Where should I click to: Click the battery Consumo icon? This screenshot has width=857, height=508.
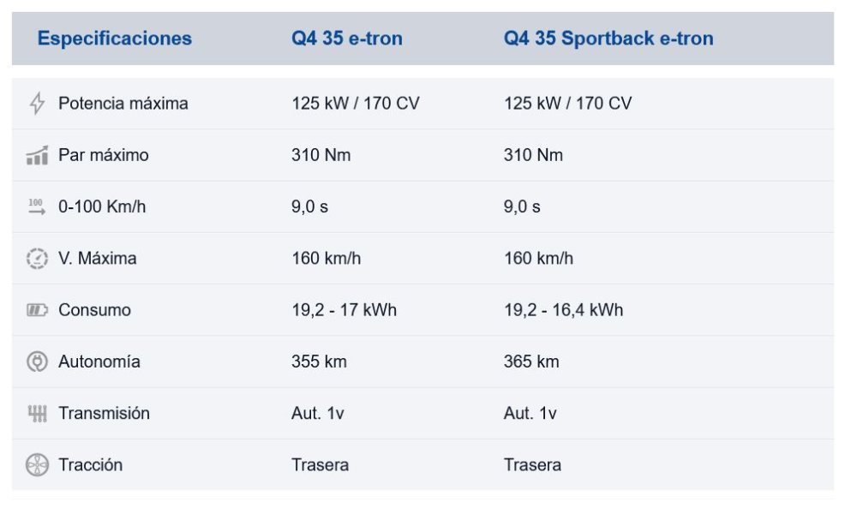point(37,310)
